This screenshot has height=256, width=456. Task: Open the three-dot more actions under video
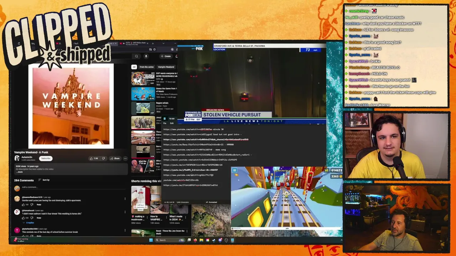click(x=125, y=158)
